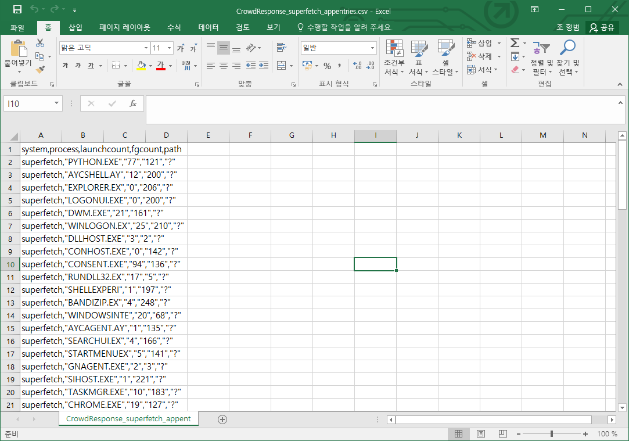Click Increase Decimal icon
The width and height of the screenshot is (629, 441).
pyautogui.click(x=357, y=66)
